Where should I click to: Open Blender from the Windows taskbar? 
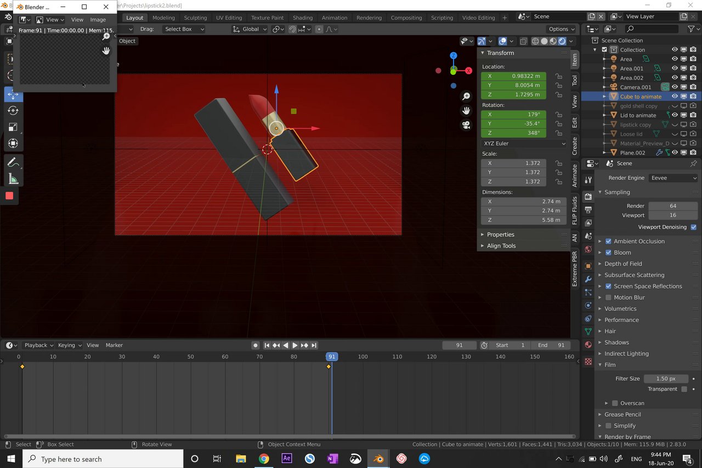coord(378,459)
